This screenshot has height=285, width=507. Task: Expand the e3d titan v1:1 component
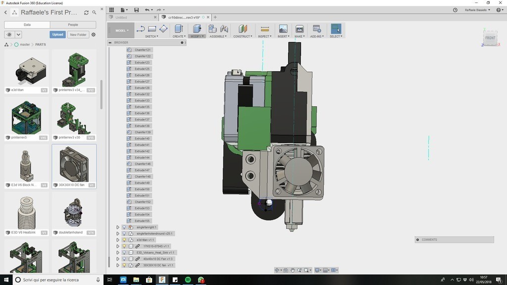pos(118,240)
